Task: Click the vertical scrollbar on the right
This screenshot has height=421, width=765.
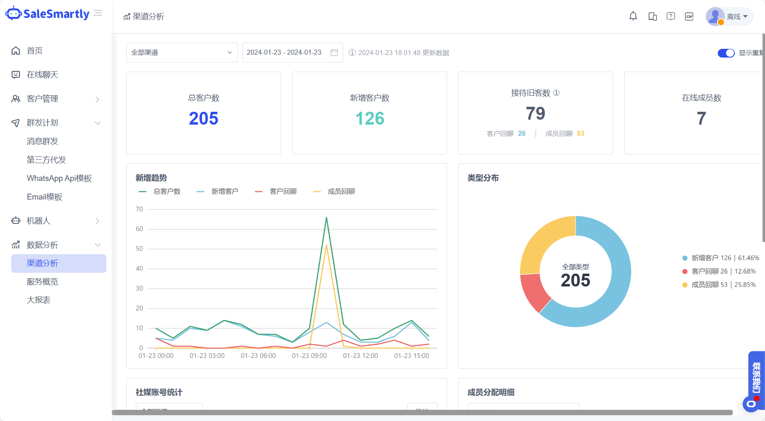Action: coord(763,137)
